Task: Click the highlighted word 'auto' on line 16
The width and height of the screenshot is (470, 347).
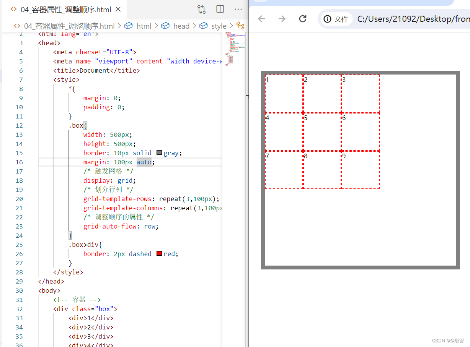Action: [x=144, y=162]
